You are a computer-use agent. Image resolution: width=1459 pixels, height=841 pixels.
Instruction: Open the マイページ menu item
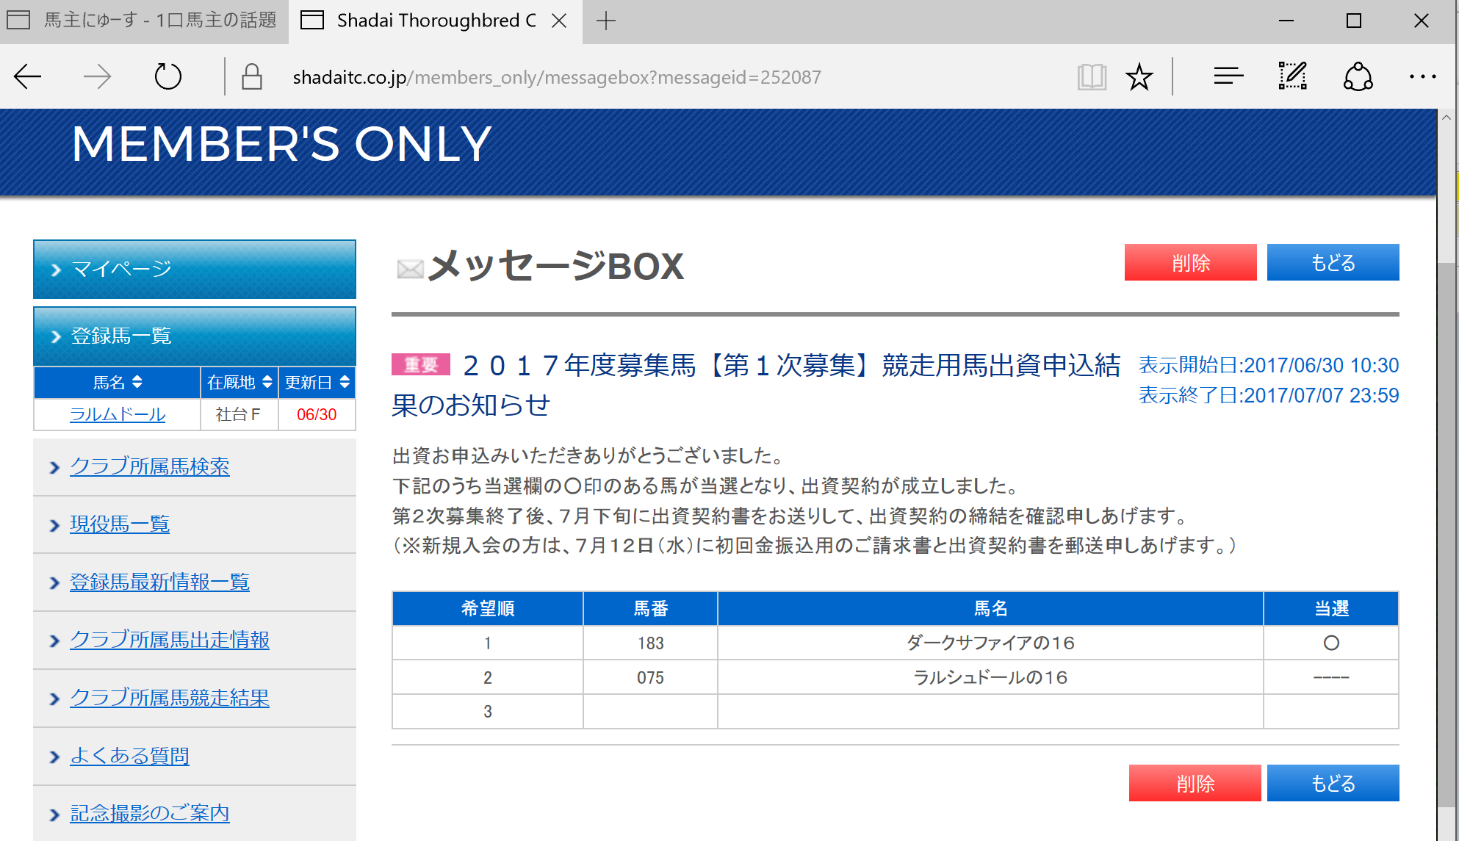[x=195, y=269]
